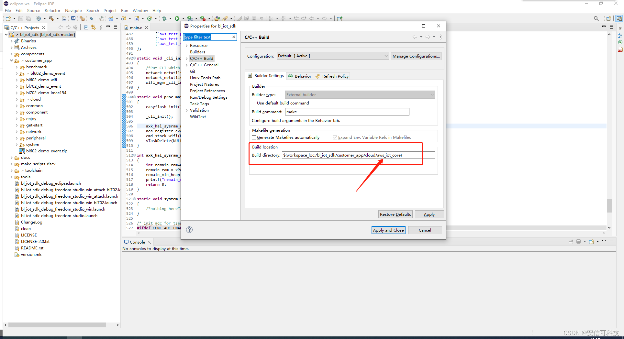Click the type filter text field
624x339 pixels.
tap(207, 37)
